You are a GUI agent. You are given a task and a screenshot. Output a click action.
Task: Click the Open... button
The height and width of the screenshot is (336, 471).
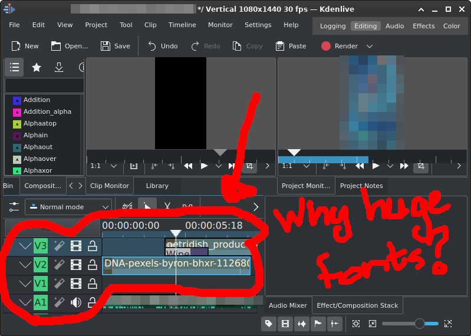point(70,46)
